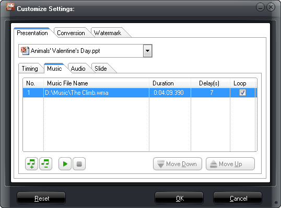Click the Loop column header

tap(242, 83)
